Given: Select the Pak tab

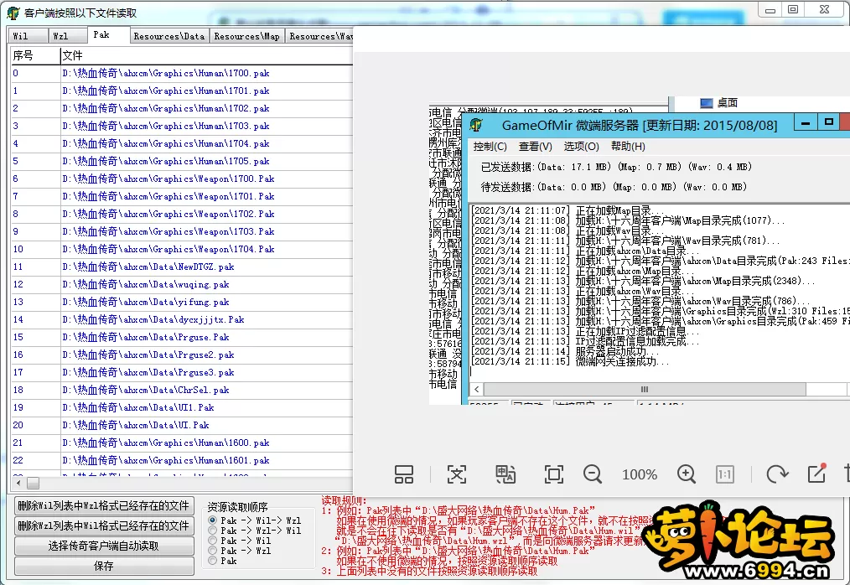Looking at the screenshot, I should pyautogui.click(x=108, y=34).
